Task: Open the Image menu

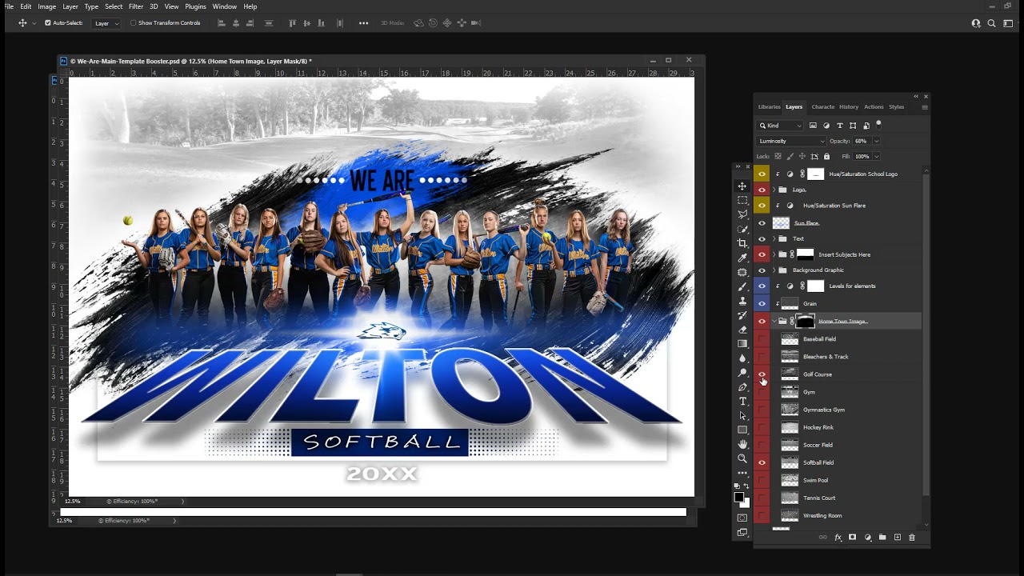Action: coord(47,6)
